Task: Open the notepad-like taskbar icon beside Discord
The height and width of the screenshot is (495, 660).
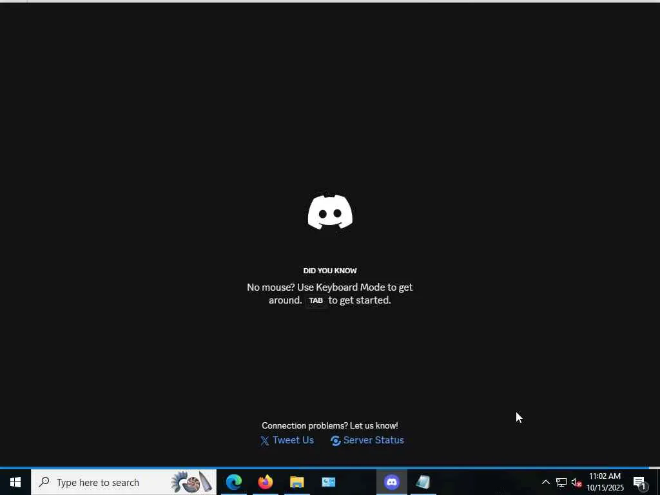Action: pyautogui.click(x=423, y=482)
